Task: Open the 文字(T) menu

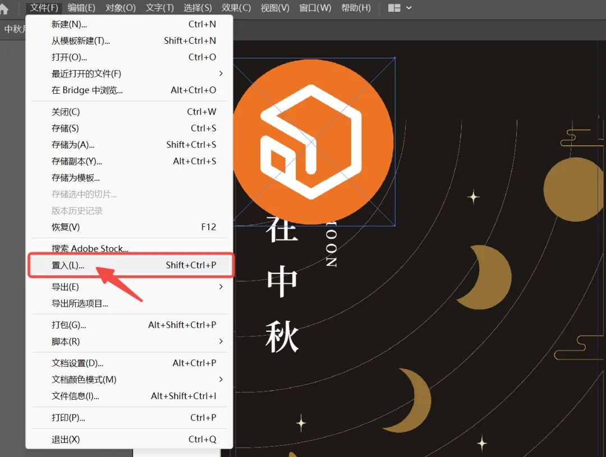Action: pos(159,8)
